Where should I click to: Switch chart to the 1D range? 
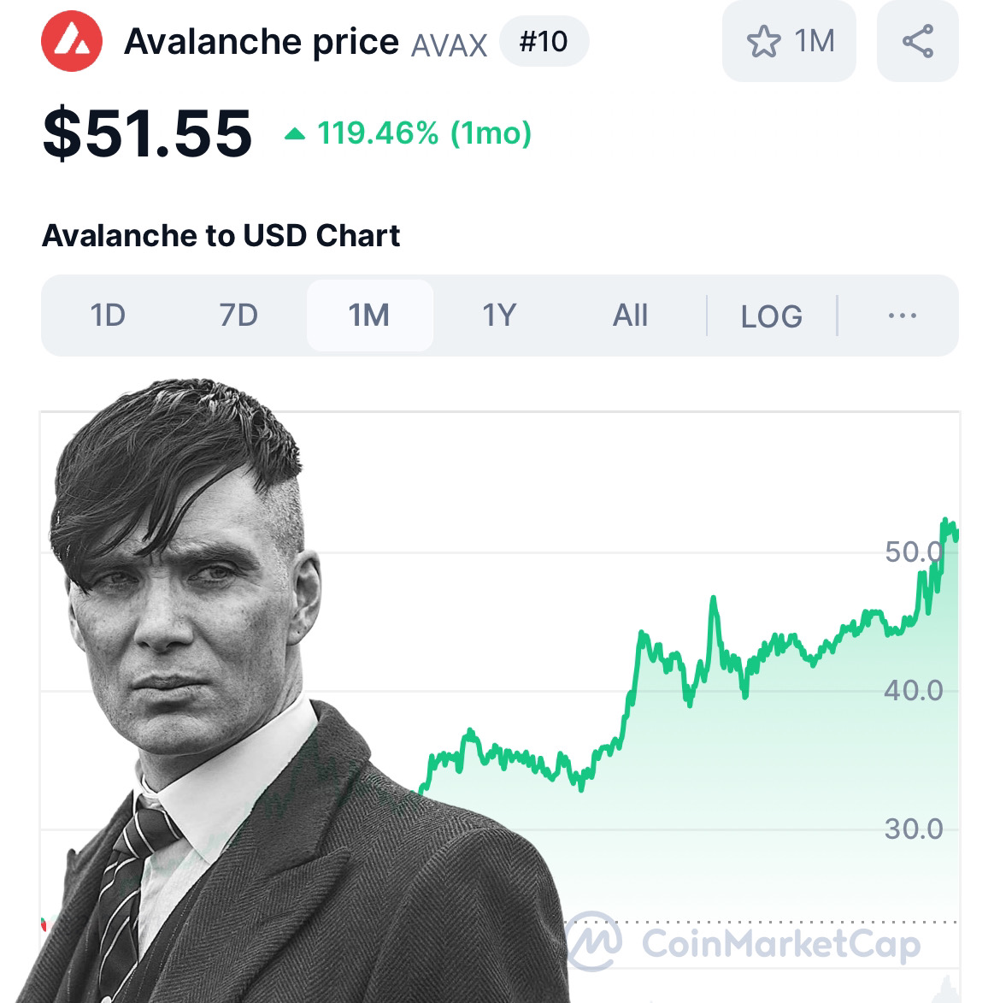click(x=108, y=316)
